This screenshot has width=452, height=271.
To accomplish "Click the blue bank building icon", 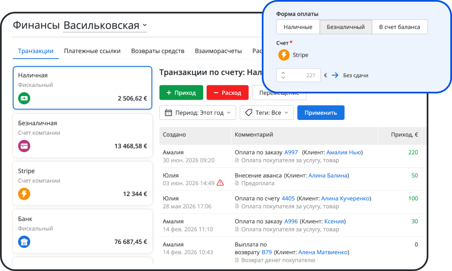I will (x=24, y=242).
